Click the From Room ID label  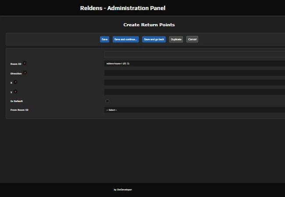pyautogui.click(x=19, y=110)
